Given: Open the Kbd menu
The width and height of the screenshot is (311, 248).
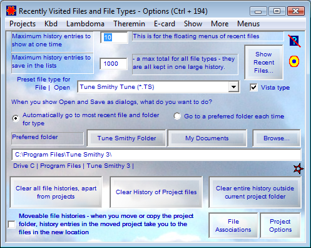Looking at the screenshot, I should point(51,24).
